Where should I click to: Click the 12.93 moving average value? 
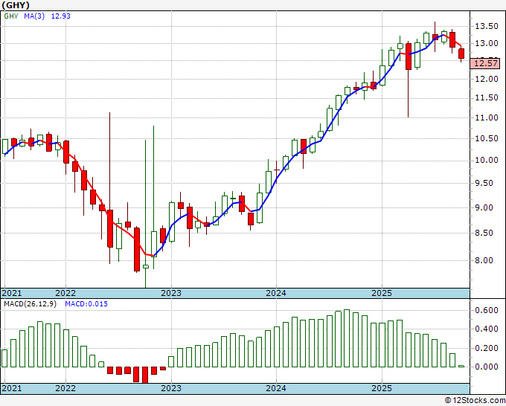pyautogui.click(x=61, y=16)
